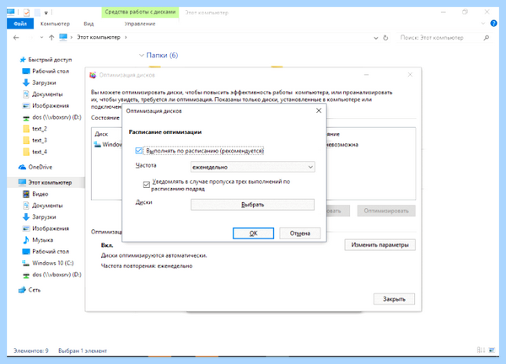
Task: Click the search magnifier icon
Action: (x=487, y=38)
